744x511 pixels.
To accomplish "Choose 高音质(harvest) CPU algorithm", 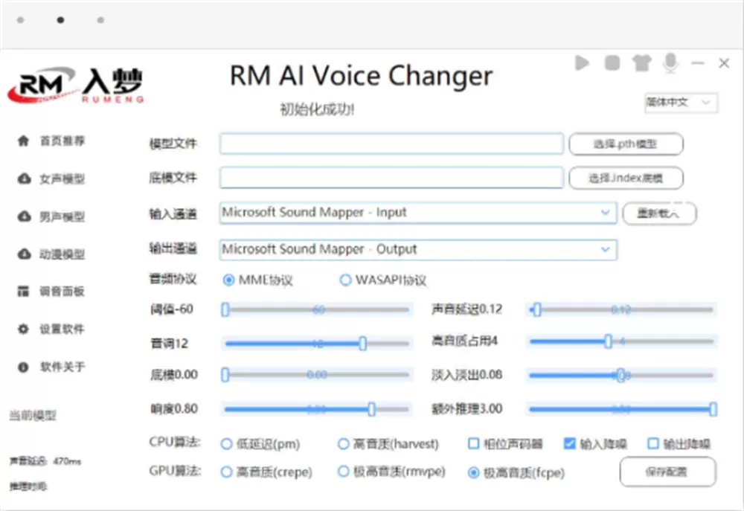I will [343, 444].
